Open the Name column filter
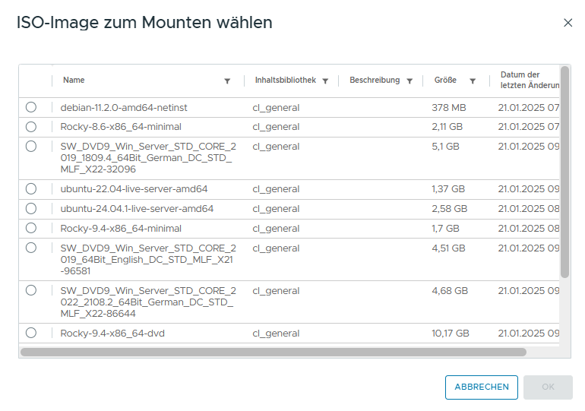585x411 pixels. [227, 81]
